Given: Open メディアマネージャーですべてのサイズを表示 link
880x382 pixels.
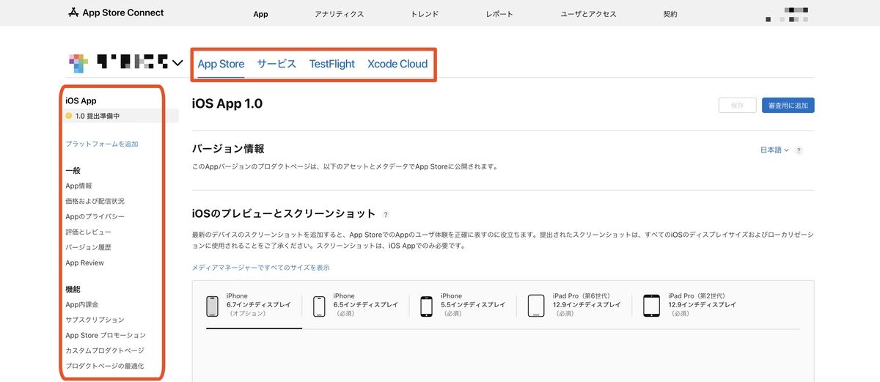Looking at the screenshot, I should click(x=260, y=268).
